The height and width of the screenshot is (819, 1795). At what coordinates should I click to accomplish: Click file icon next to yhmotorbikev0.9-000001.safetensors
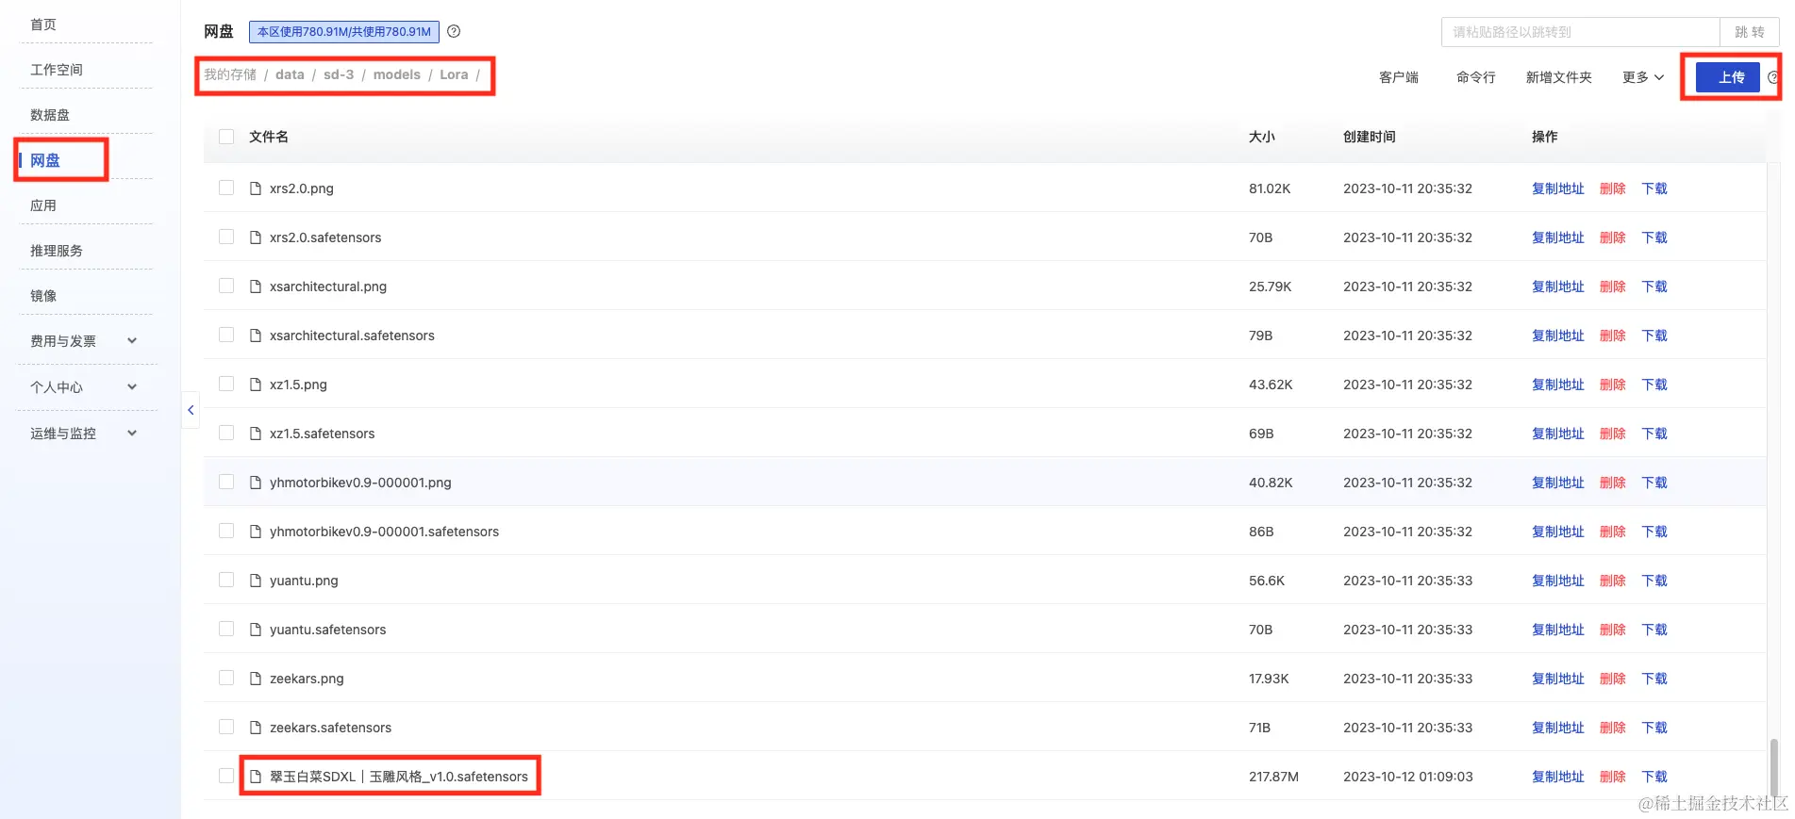255,532
